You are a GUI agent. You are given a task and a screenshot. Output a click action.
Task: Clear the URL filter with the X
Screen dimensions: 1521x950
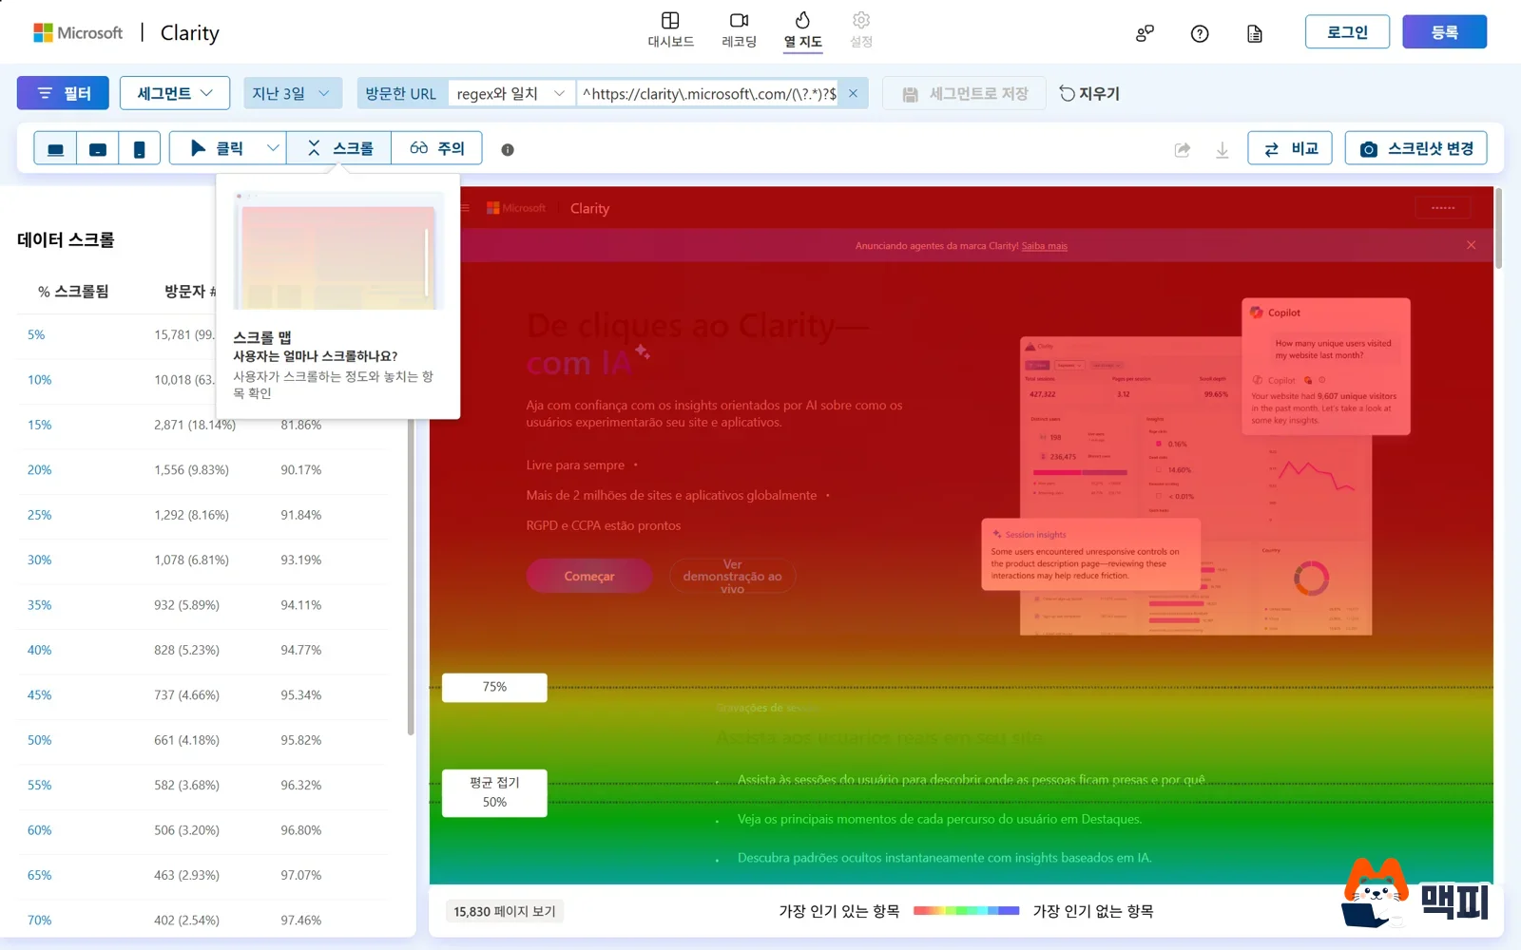853,93
